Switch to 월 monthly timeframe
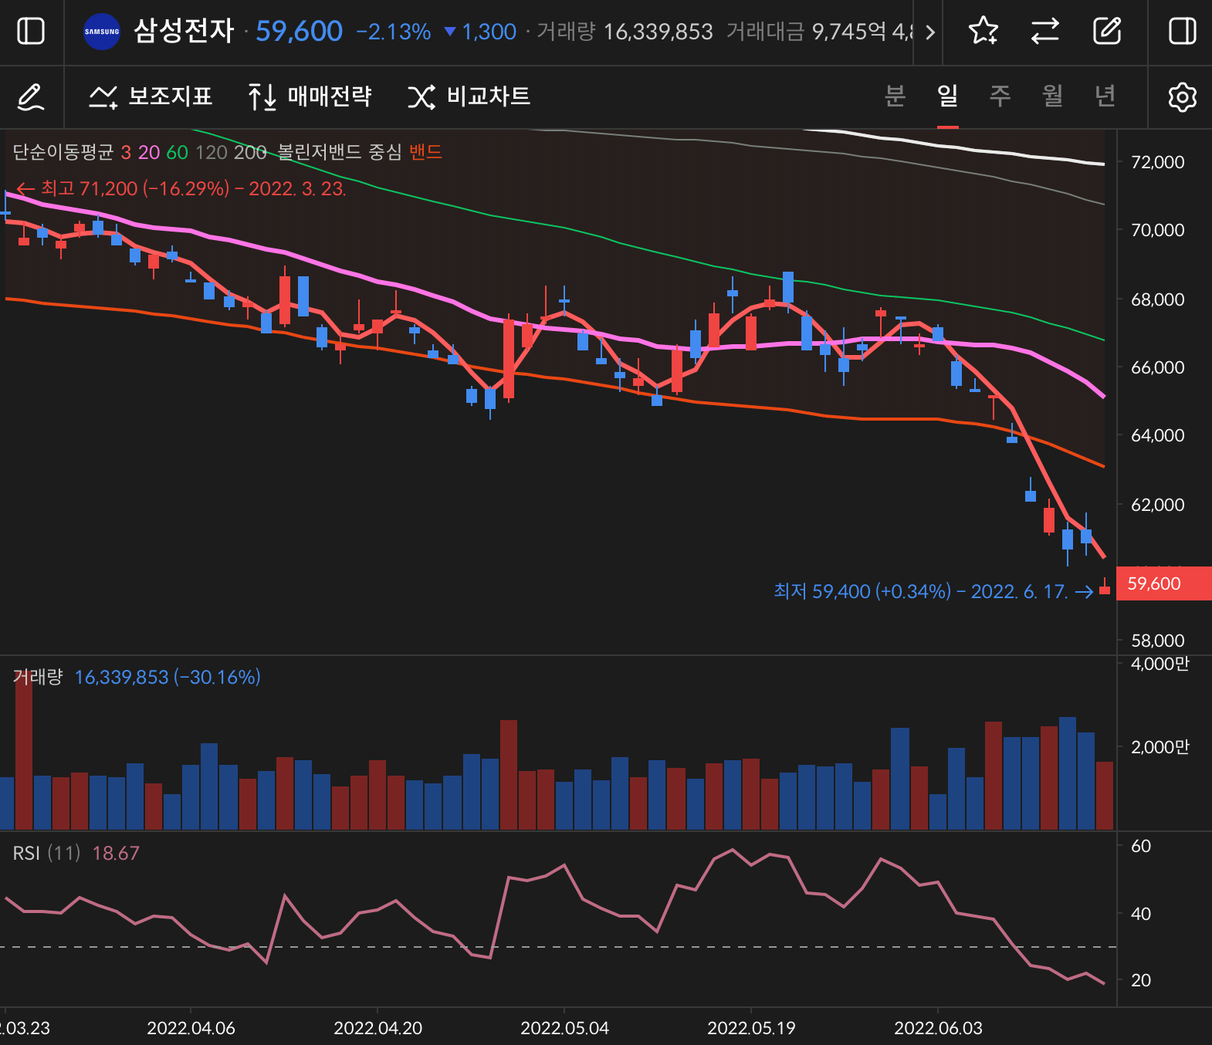The image size is (1212, 1045). [x=1052, y=96]
